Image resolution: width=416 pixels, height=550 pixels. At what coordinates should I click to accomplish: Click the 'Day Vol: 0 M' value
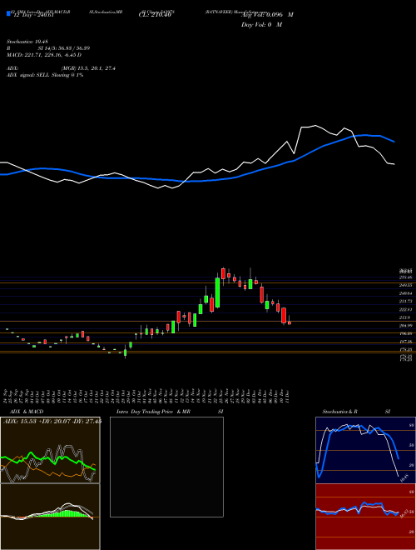pos(261,25)
